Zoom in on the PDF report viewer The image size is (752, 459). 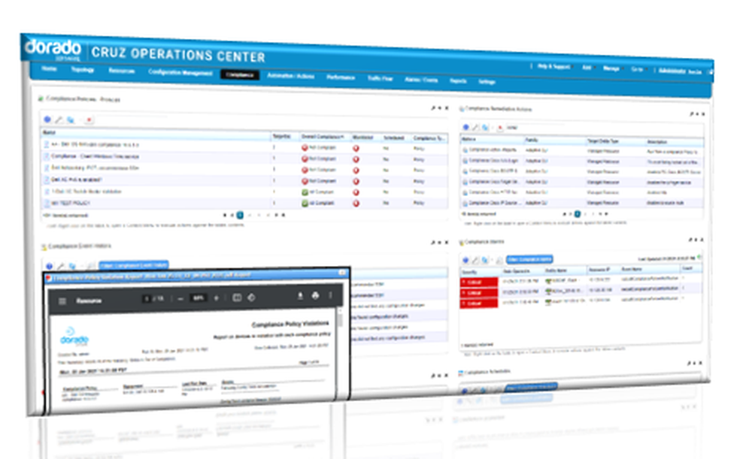217,298
